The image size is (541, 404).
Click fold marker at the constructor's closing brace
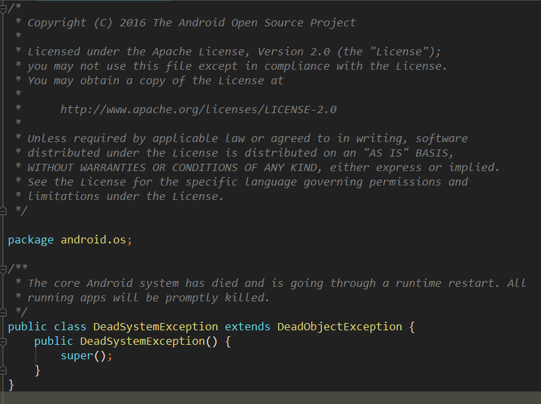(3, 370)
